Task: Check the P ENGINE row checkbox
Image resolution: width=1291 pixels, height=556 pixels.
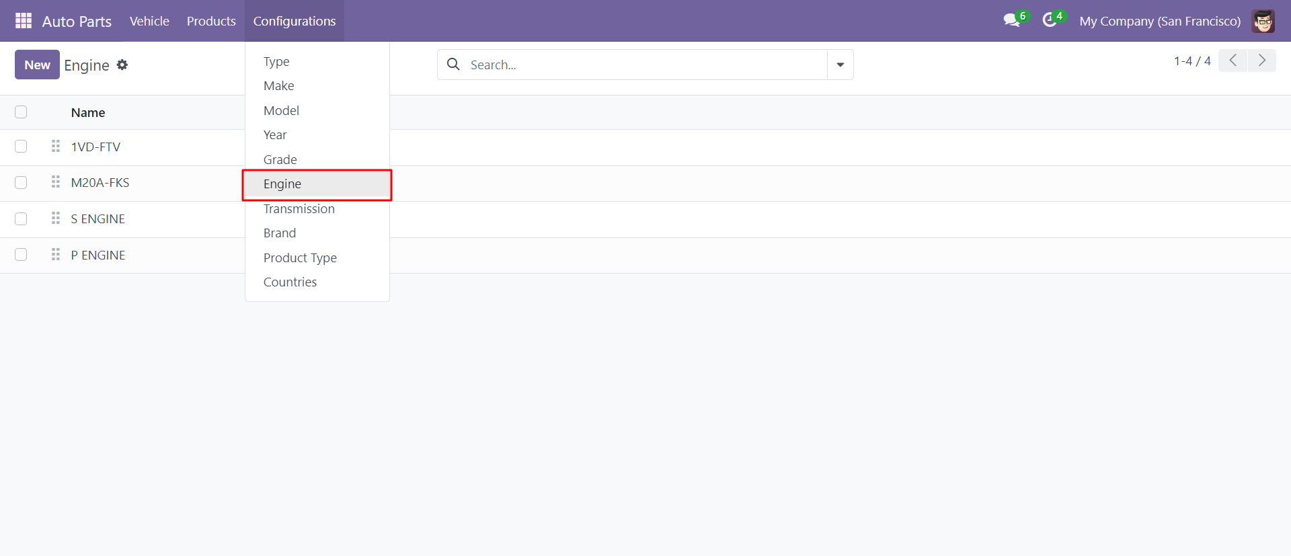Action: pyautogui.click(x=21, y=255)
